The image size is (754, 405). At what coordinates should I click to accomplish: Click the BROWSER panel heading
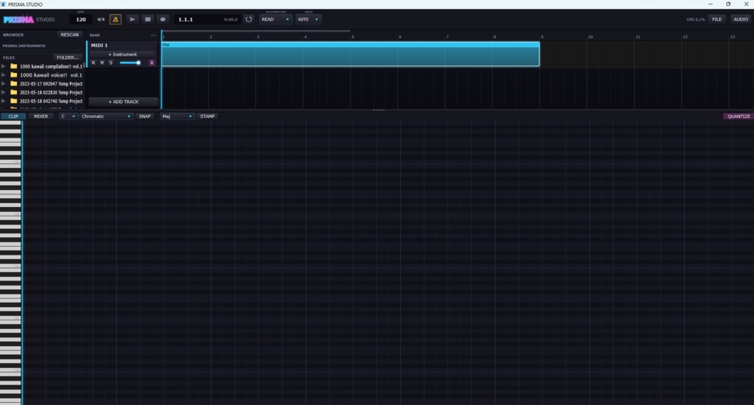13,35
